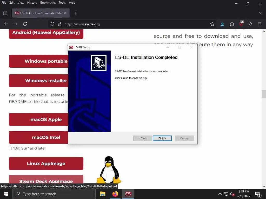Click the Steam Deck AppImage button

46,180
